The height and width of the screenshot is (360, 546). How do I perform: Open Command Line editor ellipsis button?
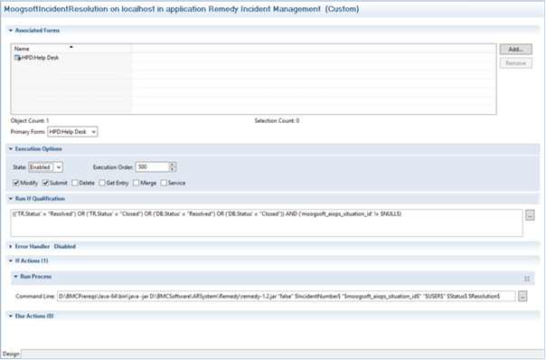tap(522, 296)
